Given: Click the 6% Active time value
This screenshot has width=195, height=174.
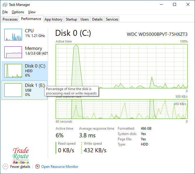Looking at the screenshot, I should point(59,136).
